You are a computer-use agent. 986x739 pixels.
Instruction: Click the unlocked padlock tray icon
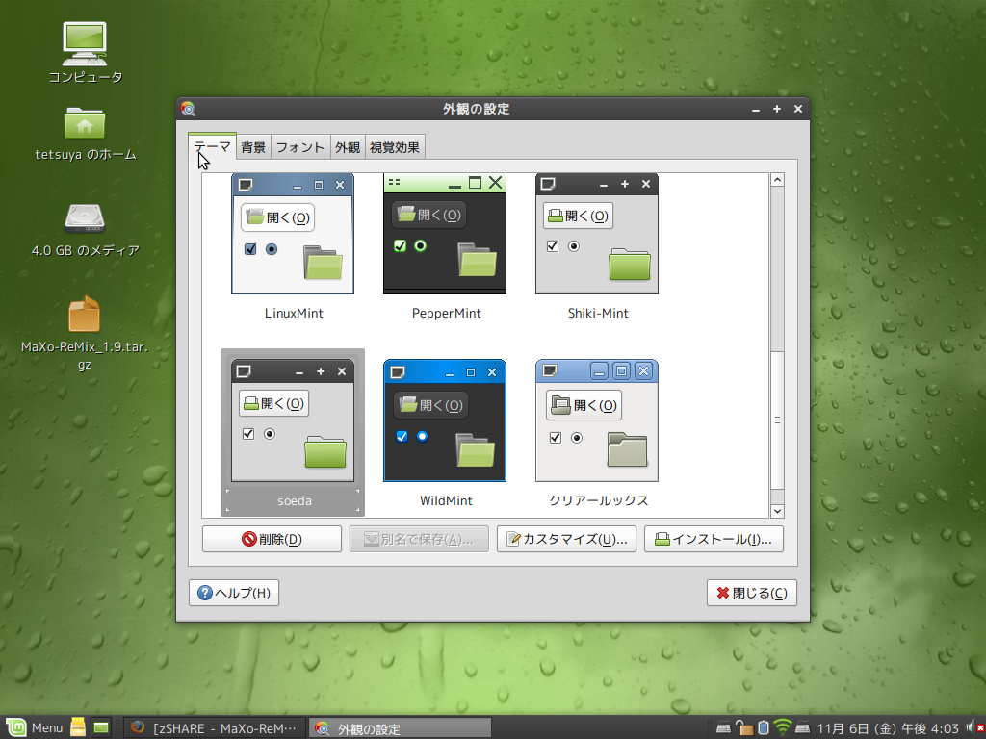pyautogui.click(x=744, y=727)
